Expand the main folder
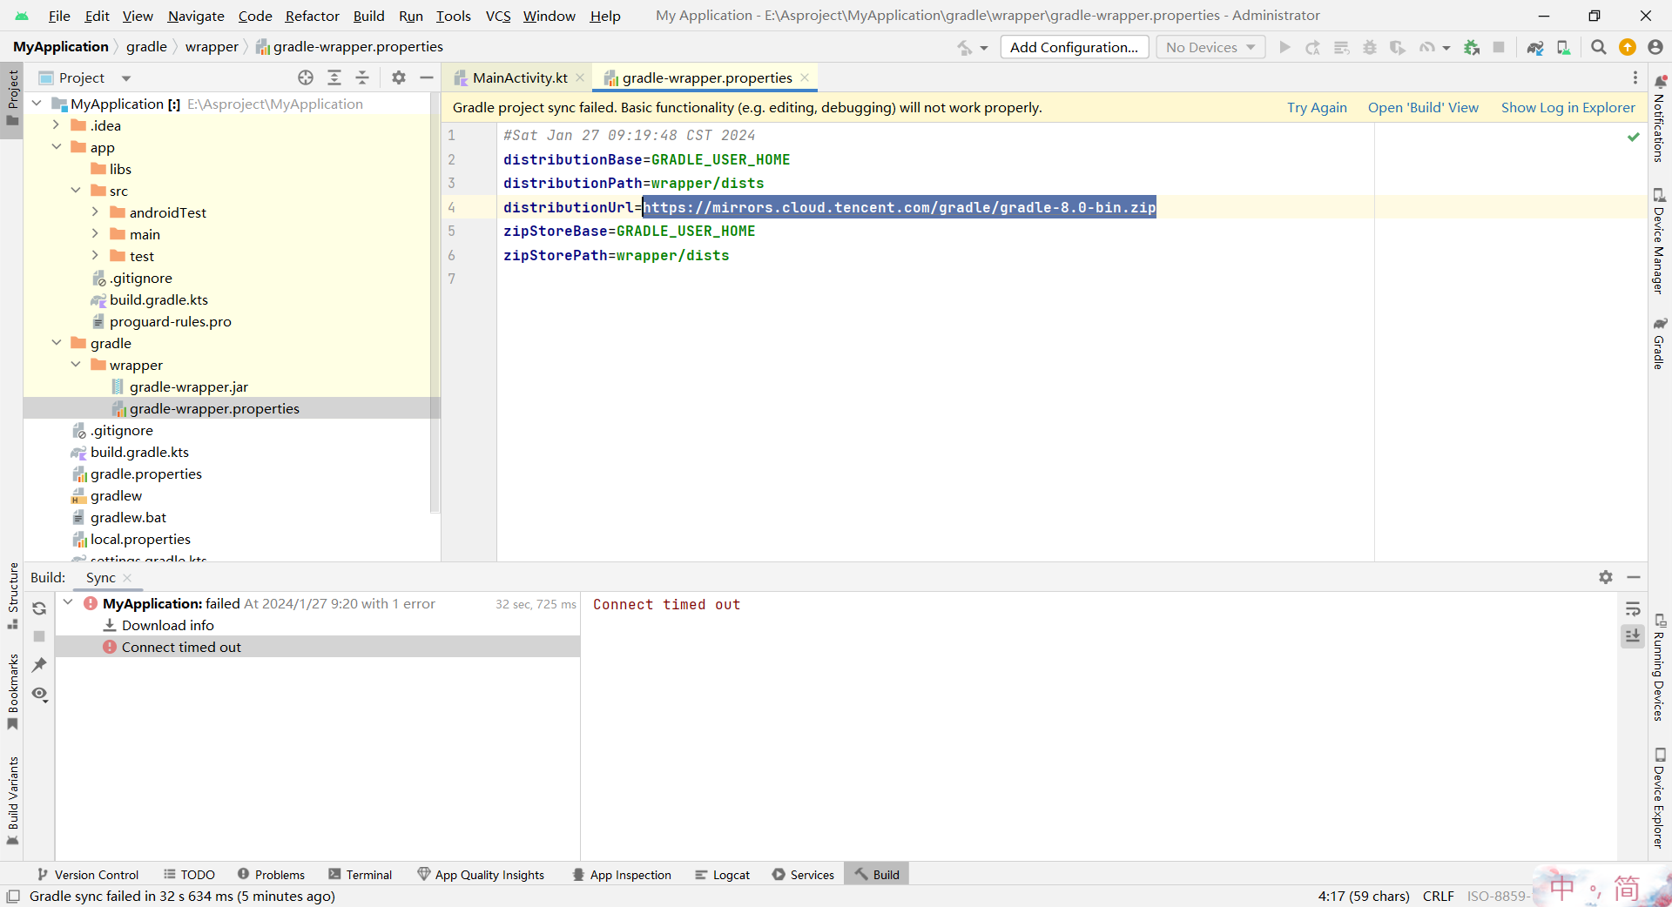Image resolution: width=1672 pixels, height=907 pixels. pyautogui.click(x=95, y=234)
